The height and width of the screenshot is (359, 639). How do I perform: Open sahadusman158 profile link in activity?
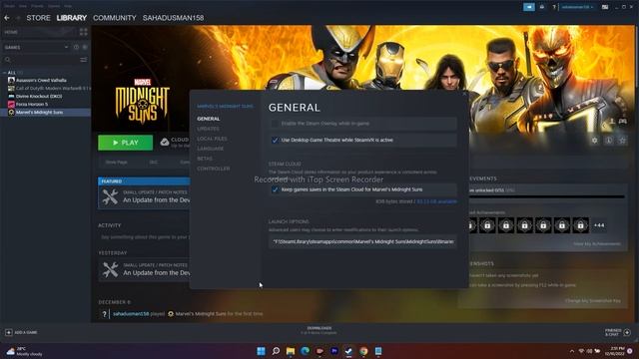click(x=131, y=314)
